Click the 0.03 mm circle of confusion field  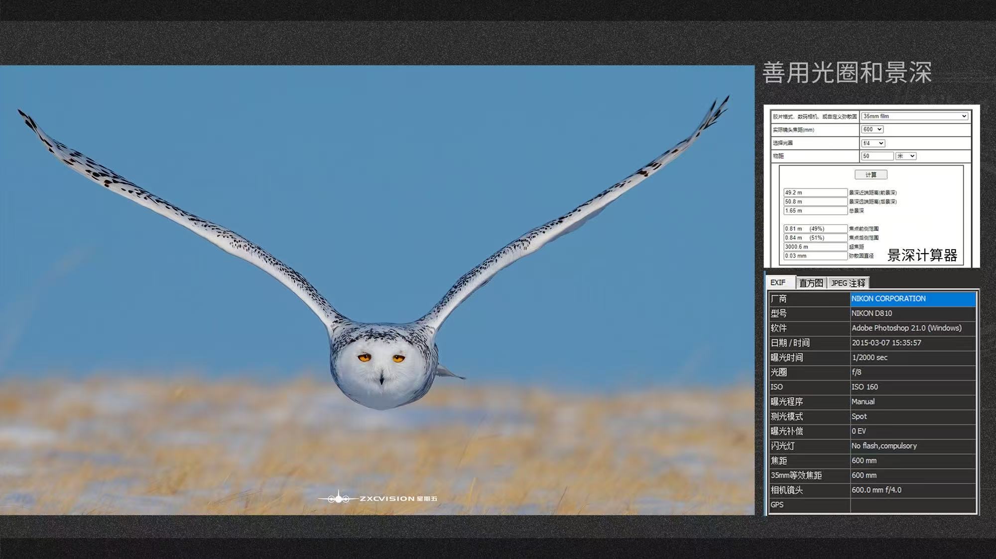815,256
